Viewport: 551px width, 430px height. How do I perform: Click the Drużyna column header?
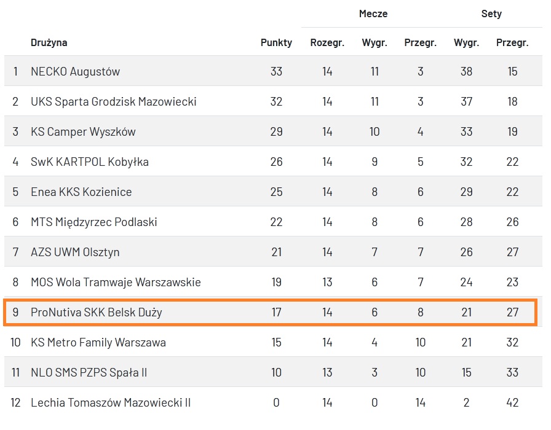49,43
